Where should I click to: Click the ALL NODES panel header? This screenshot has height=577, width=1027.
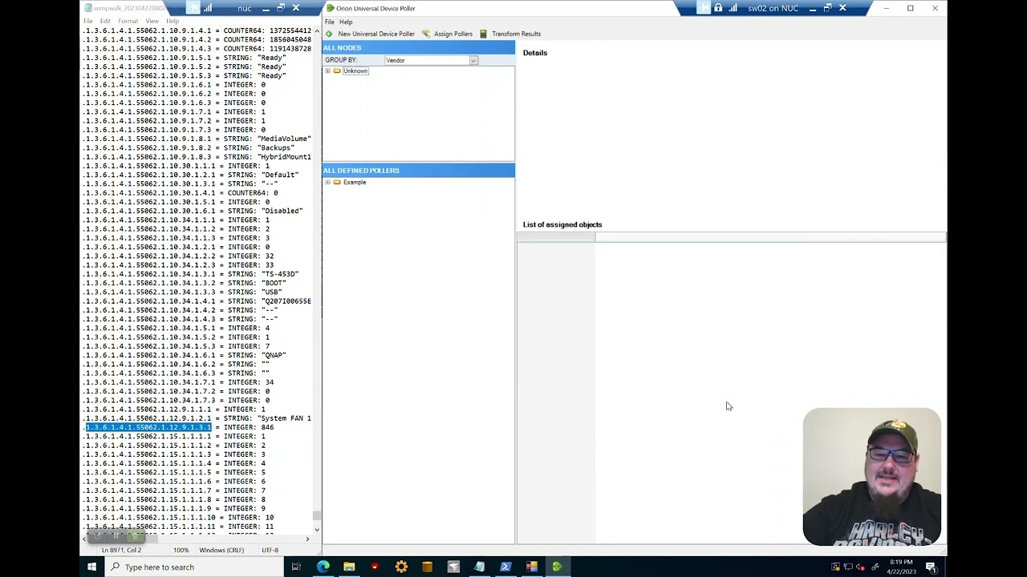pyautogui.click(x=418, y=48)
